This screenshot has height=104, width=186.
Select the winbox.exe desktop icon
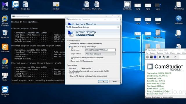(178, 20)
